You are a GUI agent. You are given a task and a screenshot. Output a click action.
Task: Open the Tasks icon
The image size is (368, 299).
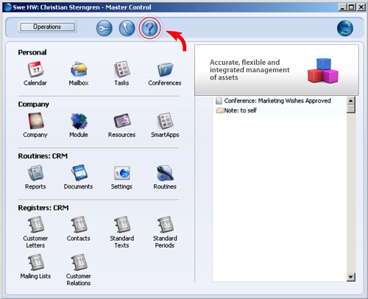pyautogui.click(x=122, y=69)
